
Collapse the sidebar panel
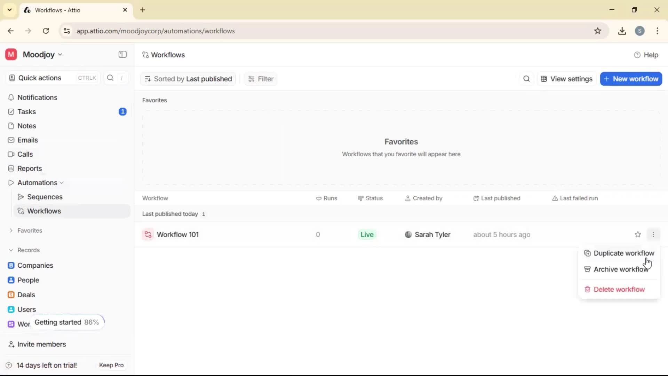coord(122,54)
